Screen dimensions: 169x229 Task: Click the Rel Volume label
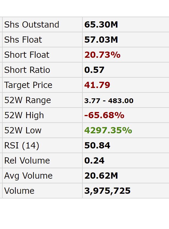pos(27,161)
